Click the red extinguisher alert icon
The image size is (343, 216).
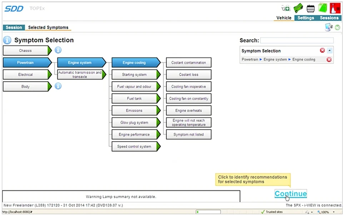pyautogui.click(x=335, y=8)
